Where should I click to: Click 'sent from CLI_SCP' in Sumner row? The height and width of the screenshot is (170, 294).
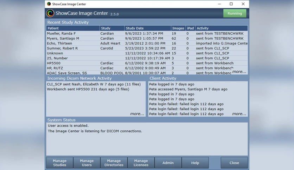[212, 48]
